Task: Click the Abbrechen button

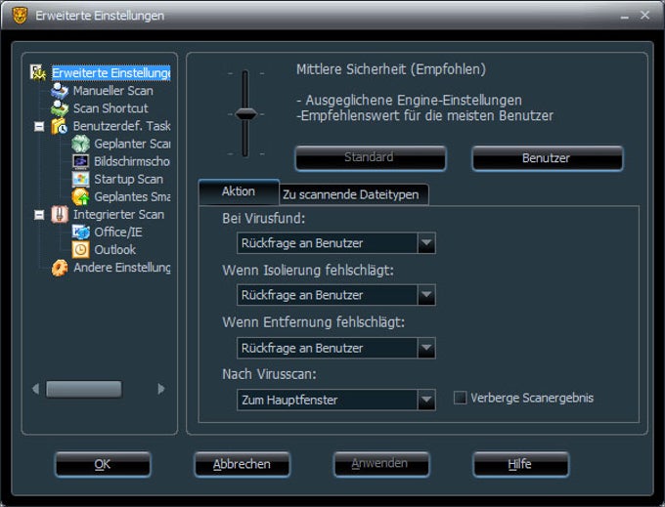Action: [243, 464]
